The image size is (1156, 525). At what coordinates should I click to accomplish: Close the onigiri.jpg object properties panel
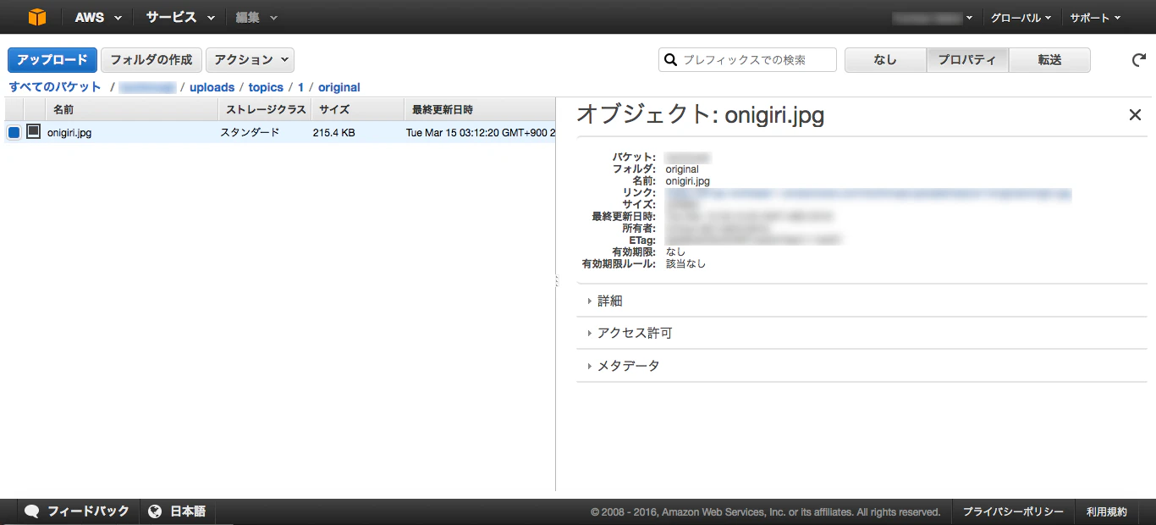coord(1135,115)
